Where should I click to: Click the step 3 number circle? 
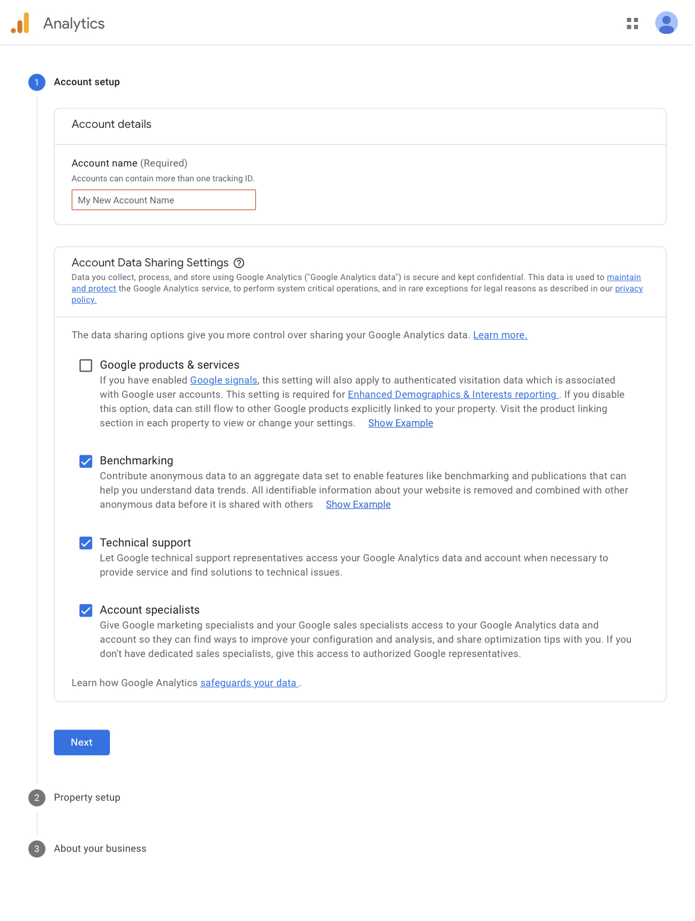tap(37, 849)
